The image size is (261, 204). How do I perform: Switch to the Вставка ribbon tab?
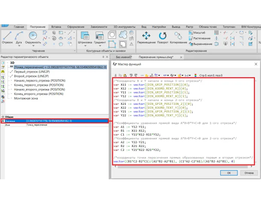click(56, 27)
